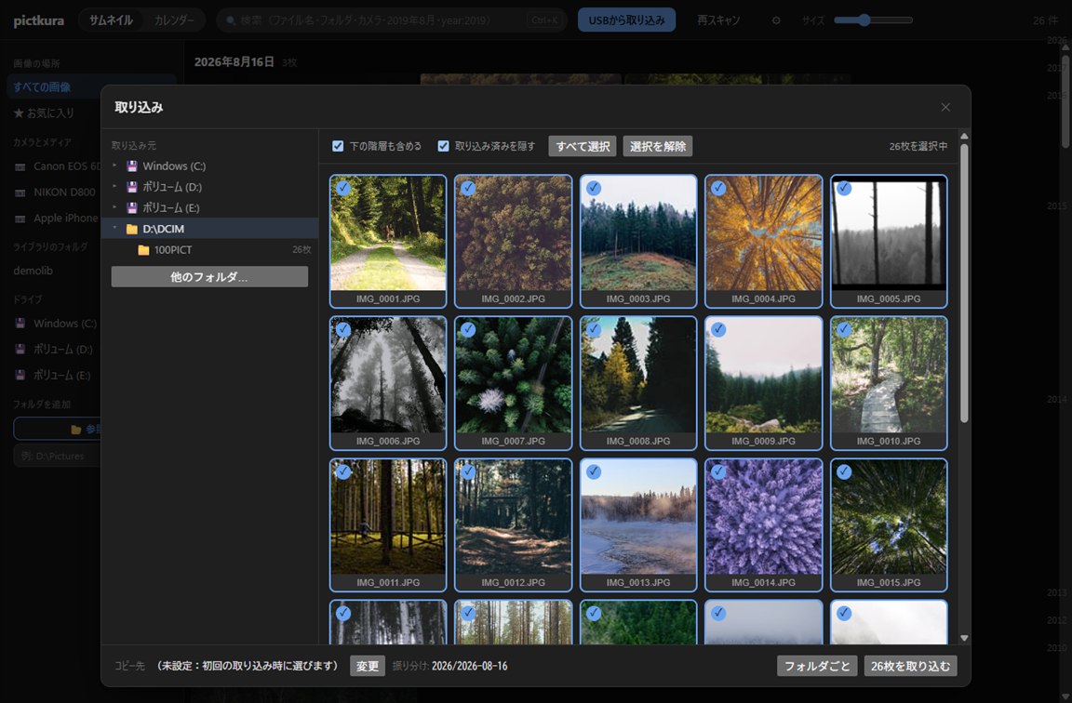Click すべて選択 button

pyautogui.click(x=583, y=146)
